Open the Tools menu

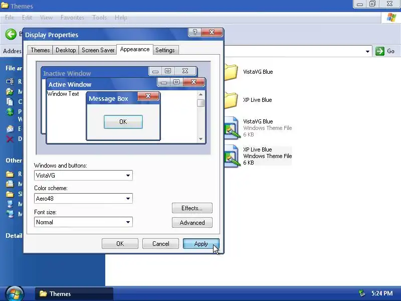click(x=99, y=18)
